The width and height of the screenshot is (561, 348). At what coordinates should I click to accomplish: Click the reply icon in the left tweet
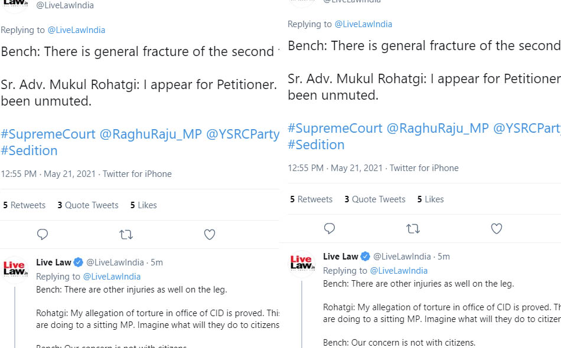(x=43, y=234)
